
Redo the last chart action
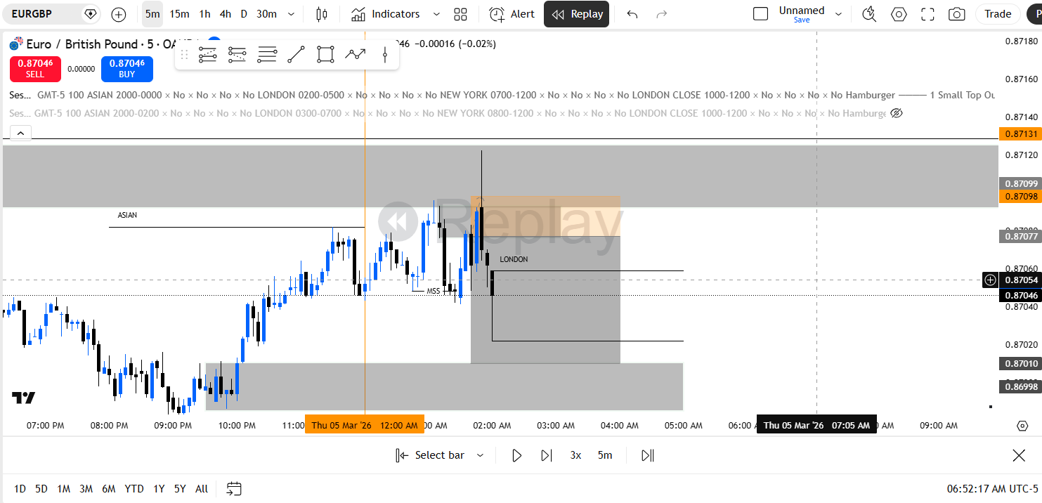coord(661,14)
